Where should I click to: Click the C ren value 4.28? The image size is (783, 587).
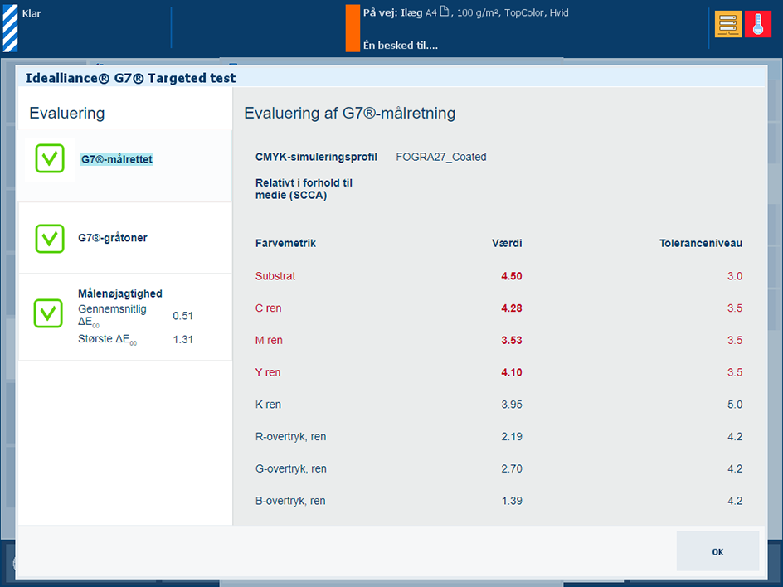[x=511, y=308]
